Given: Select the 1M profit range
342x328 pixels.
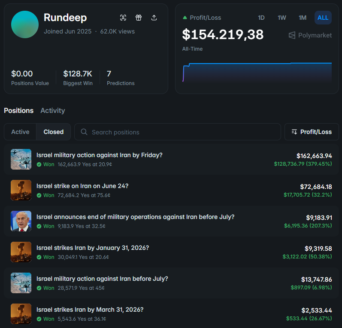Looking at the screenshot, I should click(x=302, y=18).
